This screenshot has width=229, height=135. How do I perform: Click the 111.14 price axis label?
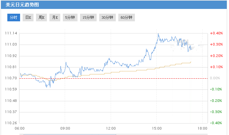click(11, 33)
